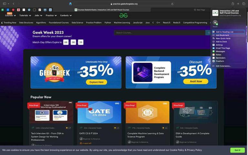Expand the Practice menu dropdown
The width and height of the screenshot is (248, 155).
coord(51,15)
